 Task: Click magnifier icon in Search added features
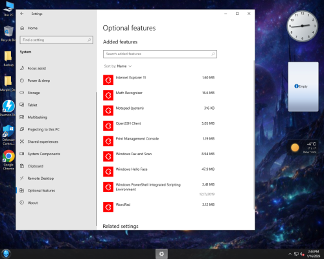pyautogui.click(x=213, y=54)
